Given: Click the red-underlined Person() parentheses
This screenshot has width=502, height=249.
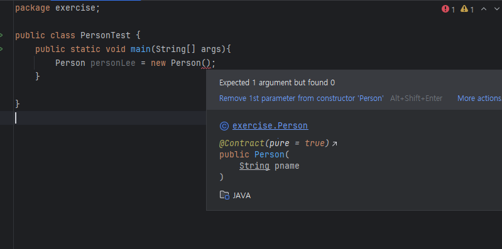Looking at the screenshot, I should pos(205,63).
